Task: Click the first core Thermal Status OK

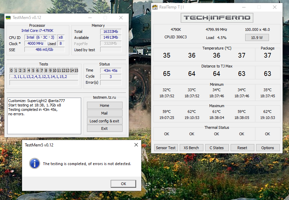Action: 167,134
